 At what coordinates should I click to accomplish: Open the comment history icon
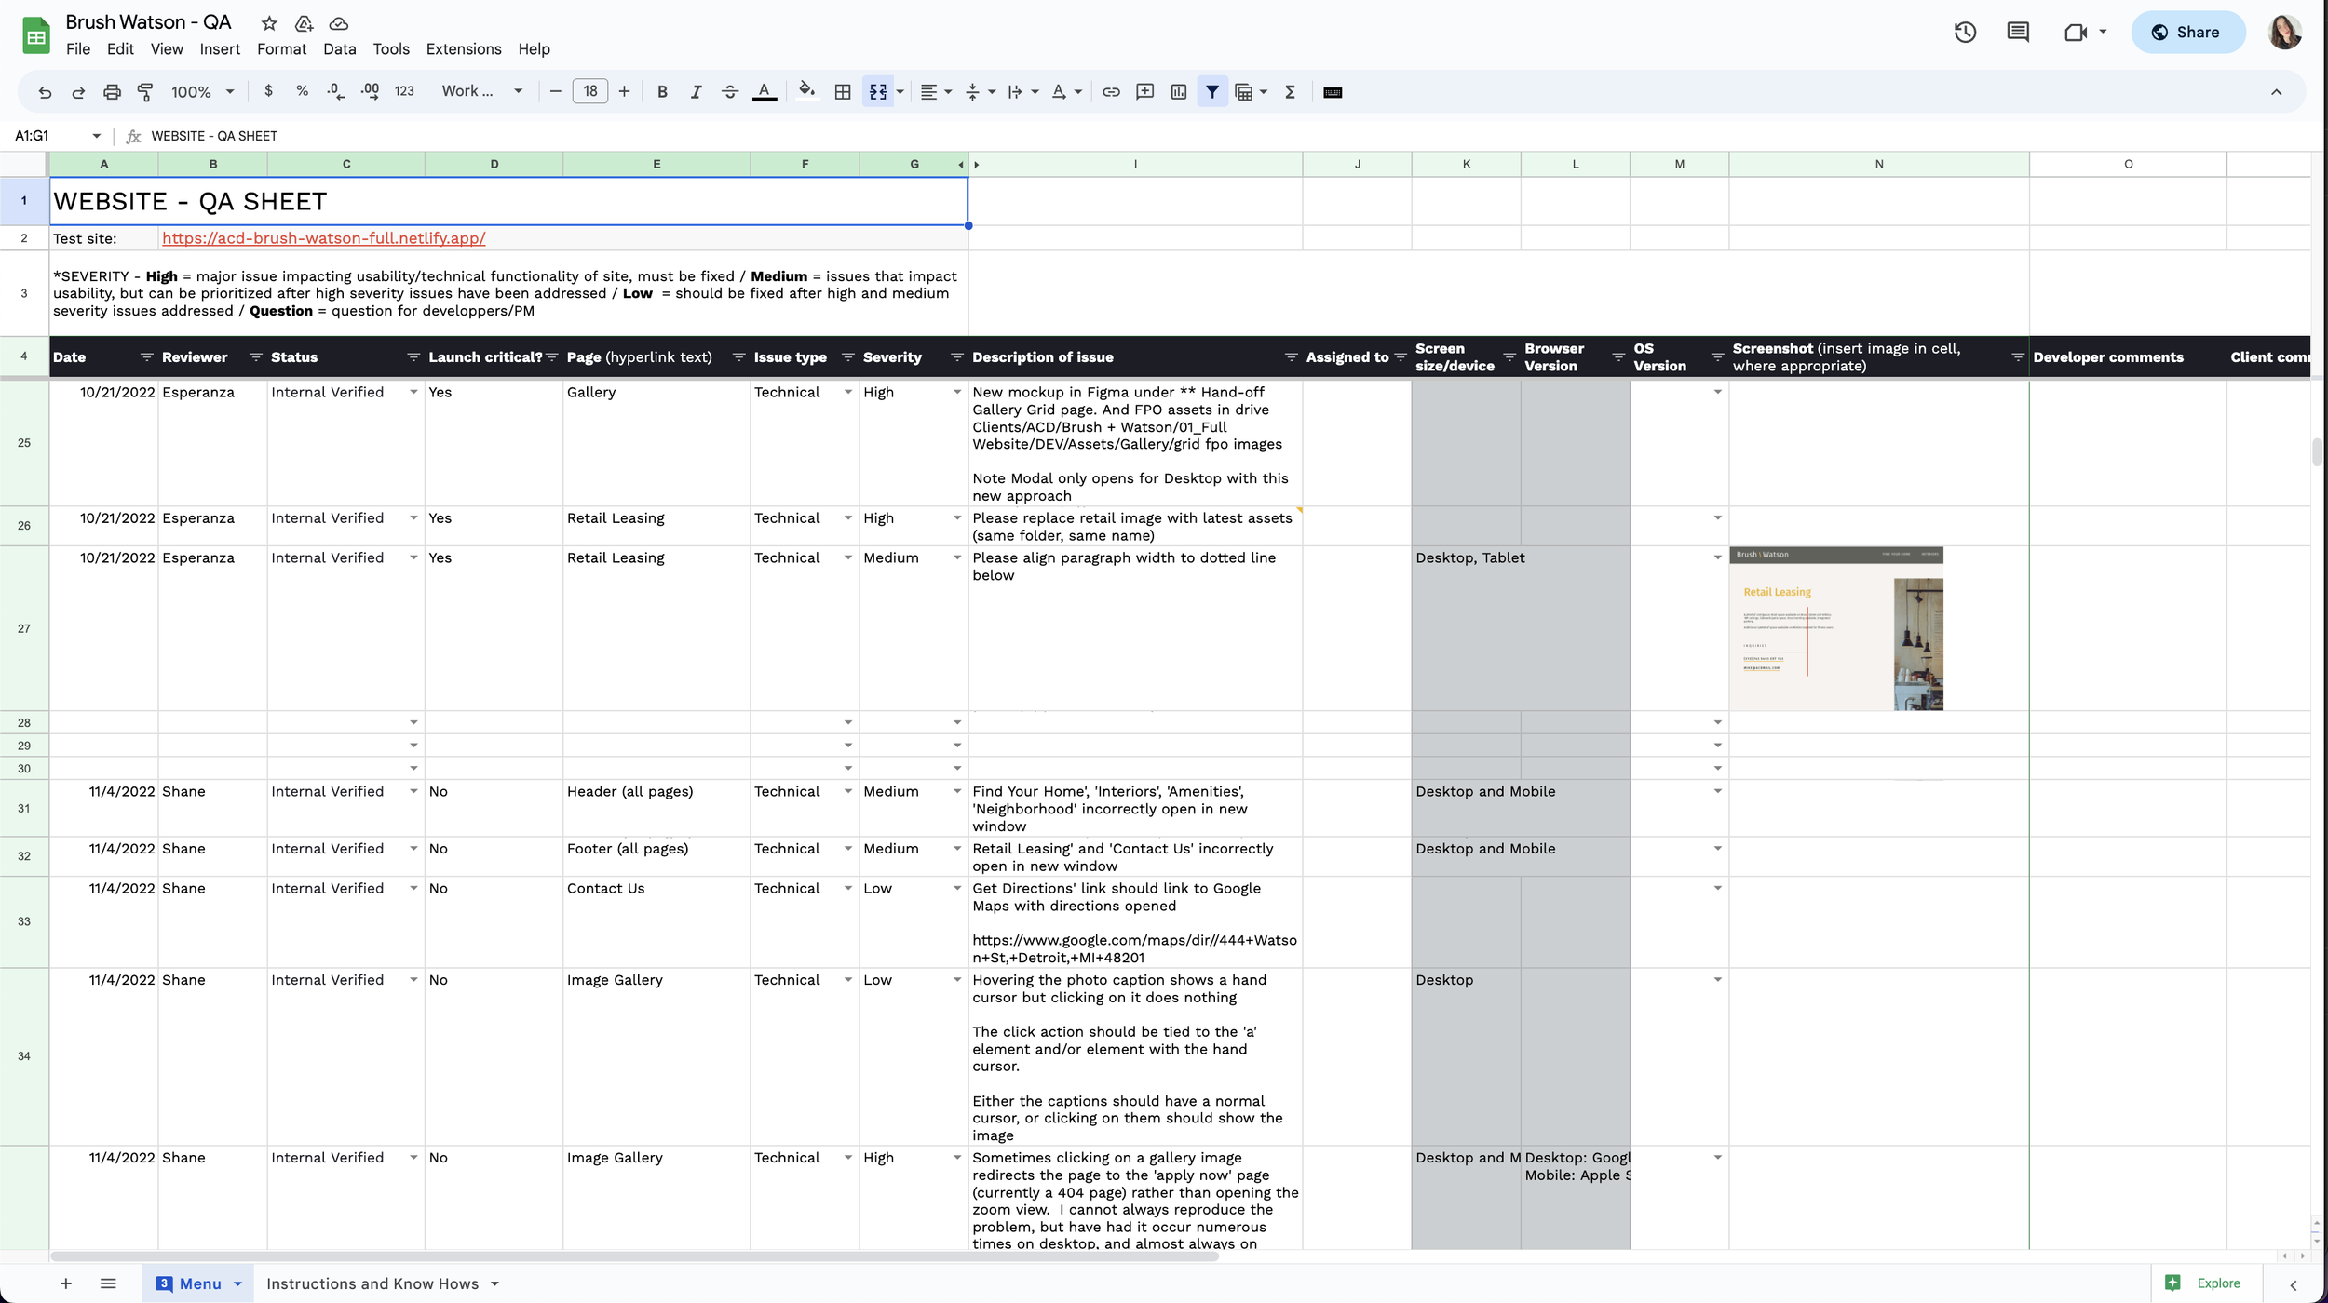point(2018,33)
